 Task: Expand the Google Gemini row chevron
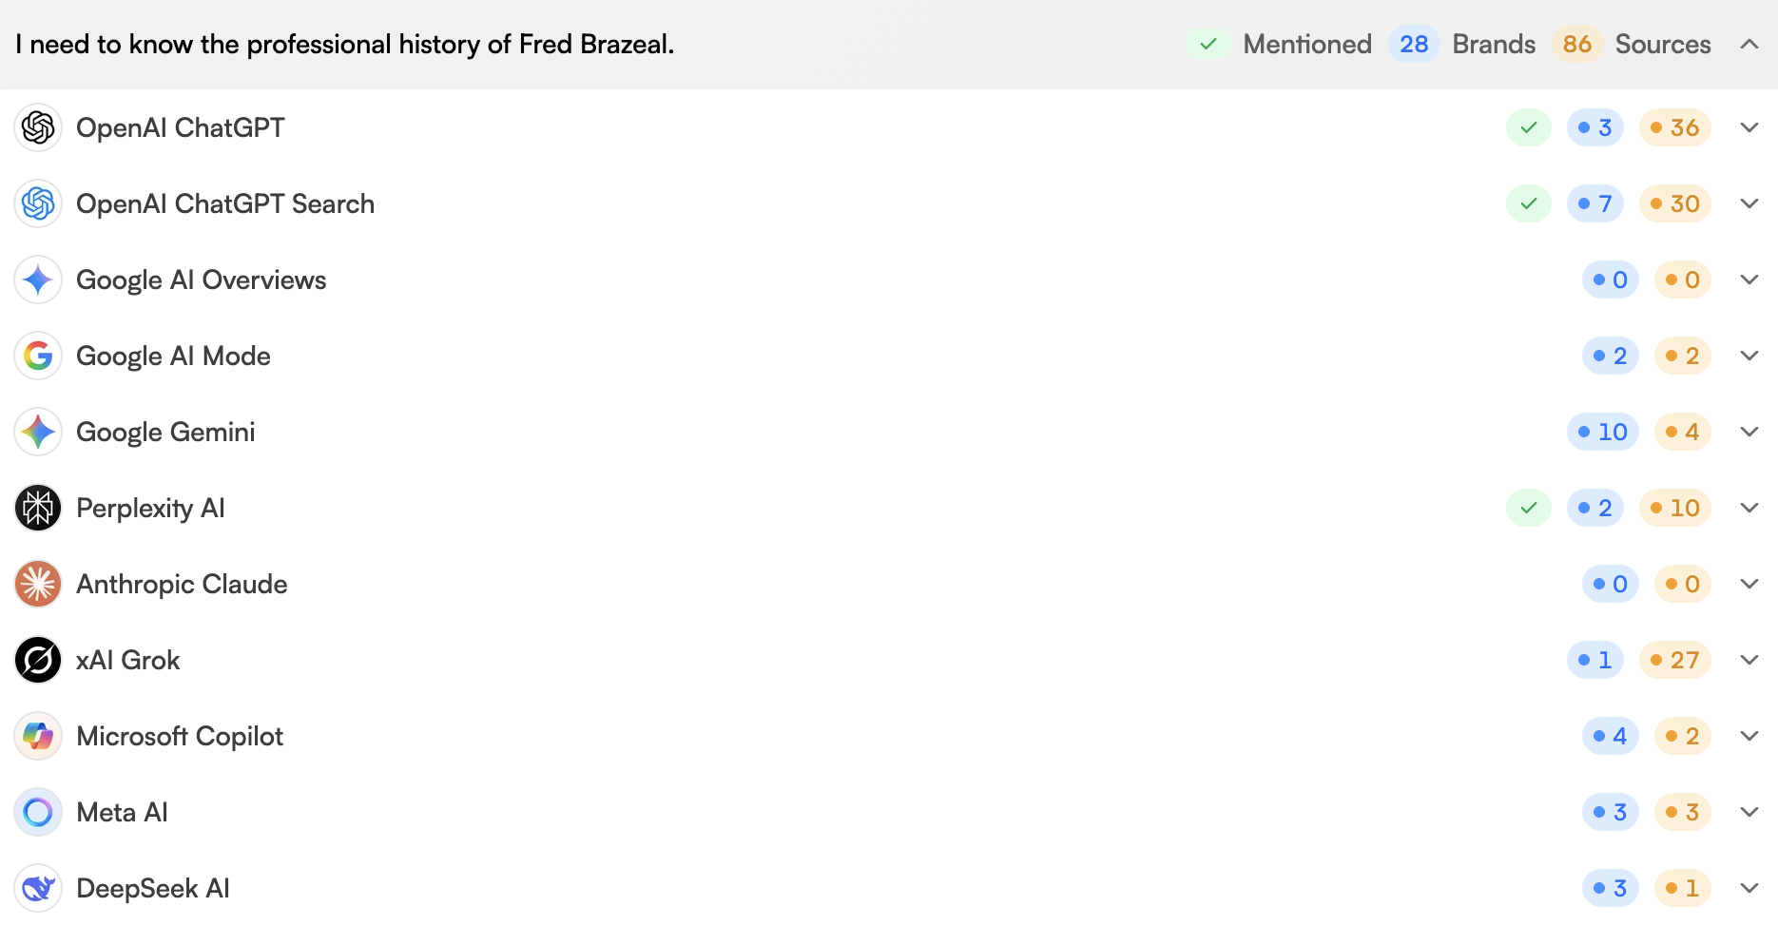1749,432
